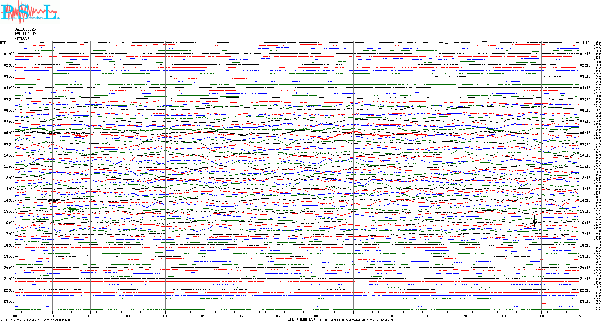This screenshot has height=324, width=603.
Task: Click minute tick 15 on bottom axis
Action: click(x=579, y=316)
